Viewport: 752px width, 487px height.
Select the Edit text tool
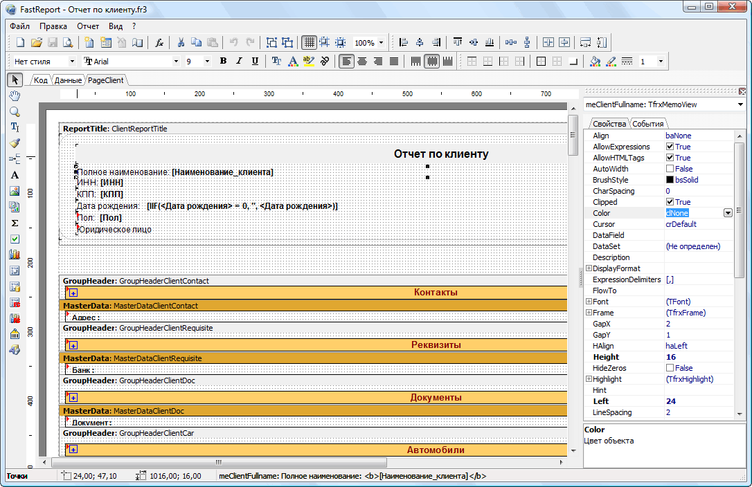point(15,127)
